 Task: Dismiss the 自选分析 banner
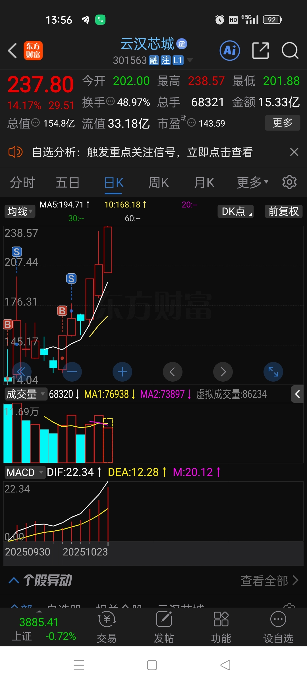pyautogui.click(x=294, y=152)
